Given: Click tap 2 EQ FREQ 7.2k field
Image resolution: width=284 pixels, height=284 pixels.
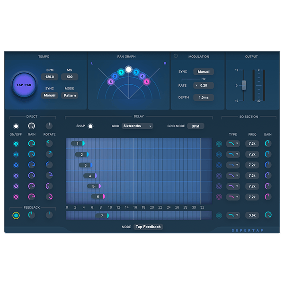Looking at the screenshot, I should pyautogui.click(x=252, y=154).
